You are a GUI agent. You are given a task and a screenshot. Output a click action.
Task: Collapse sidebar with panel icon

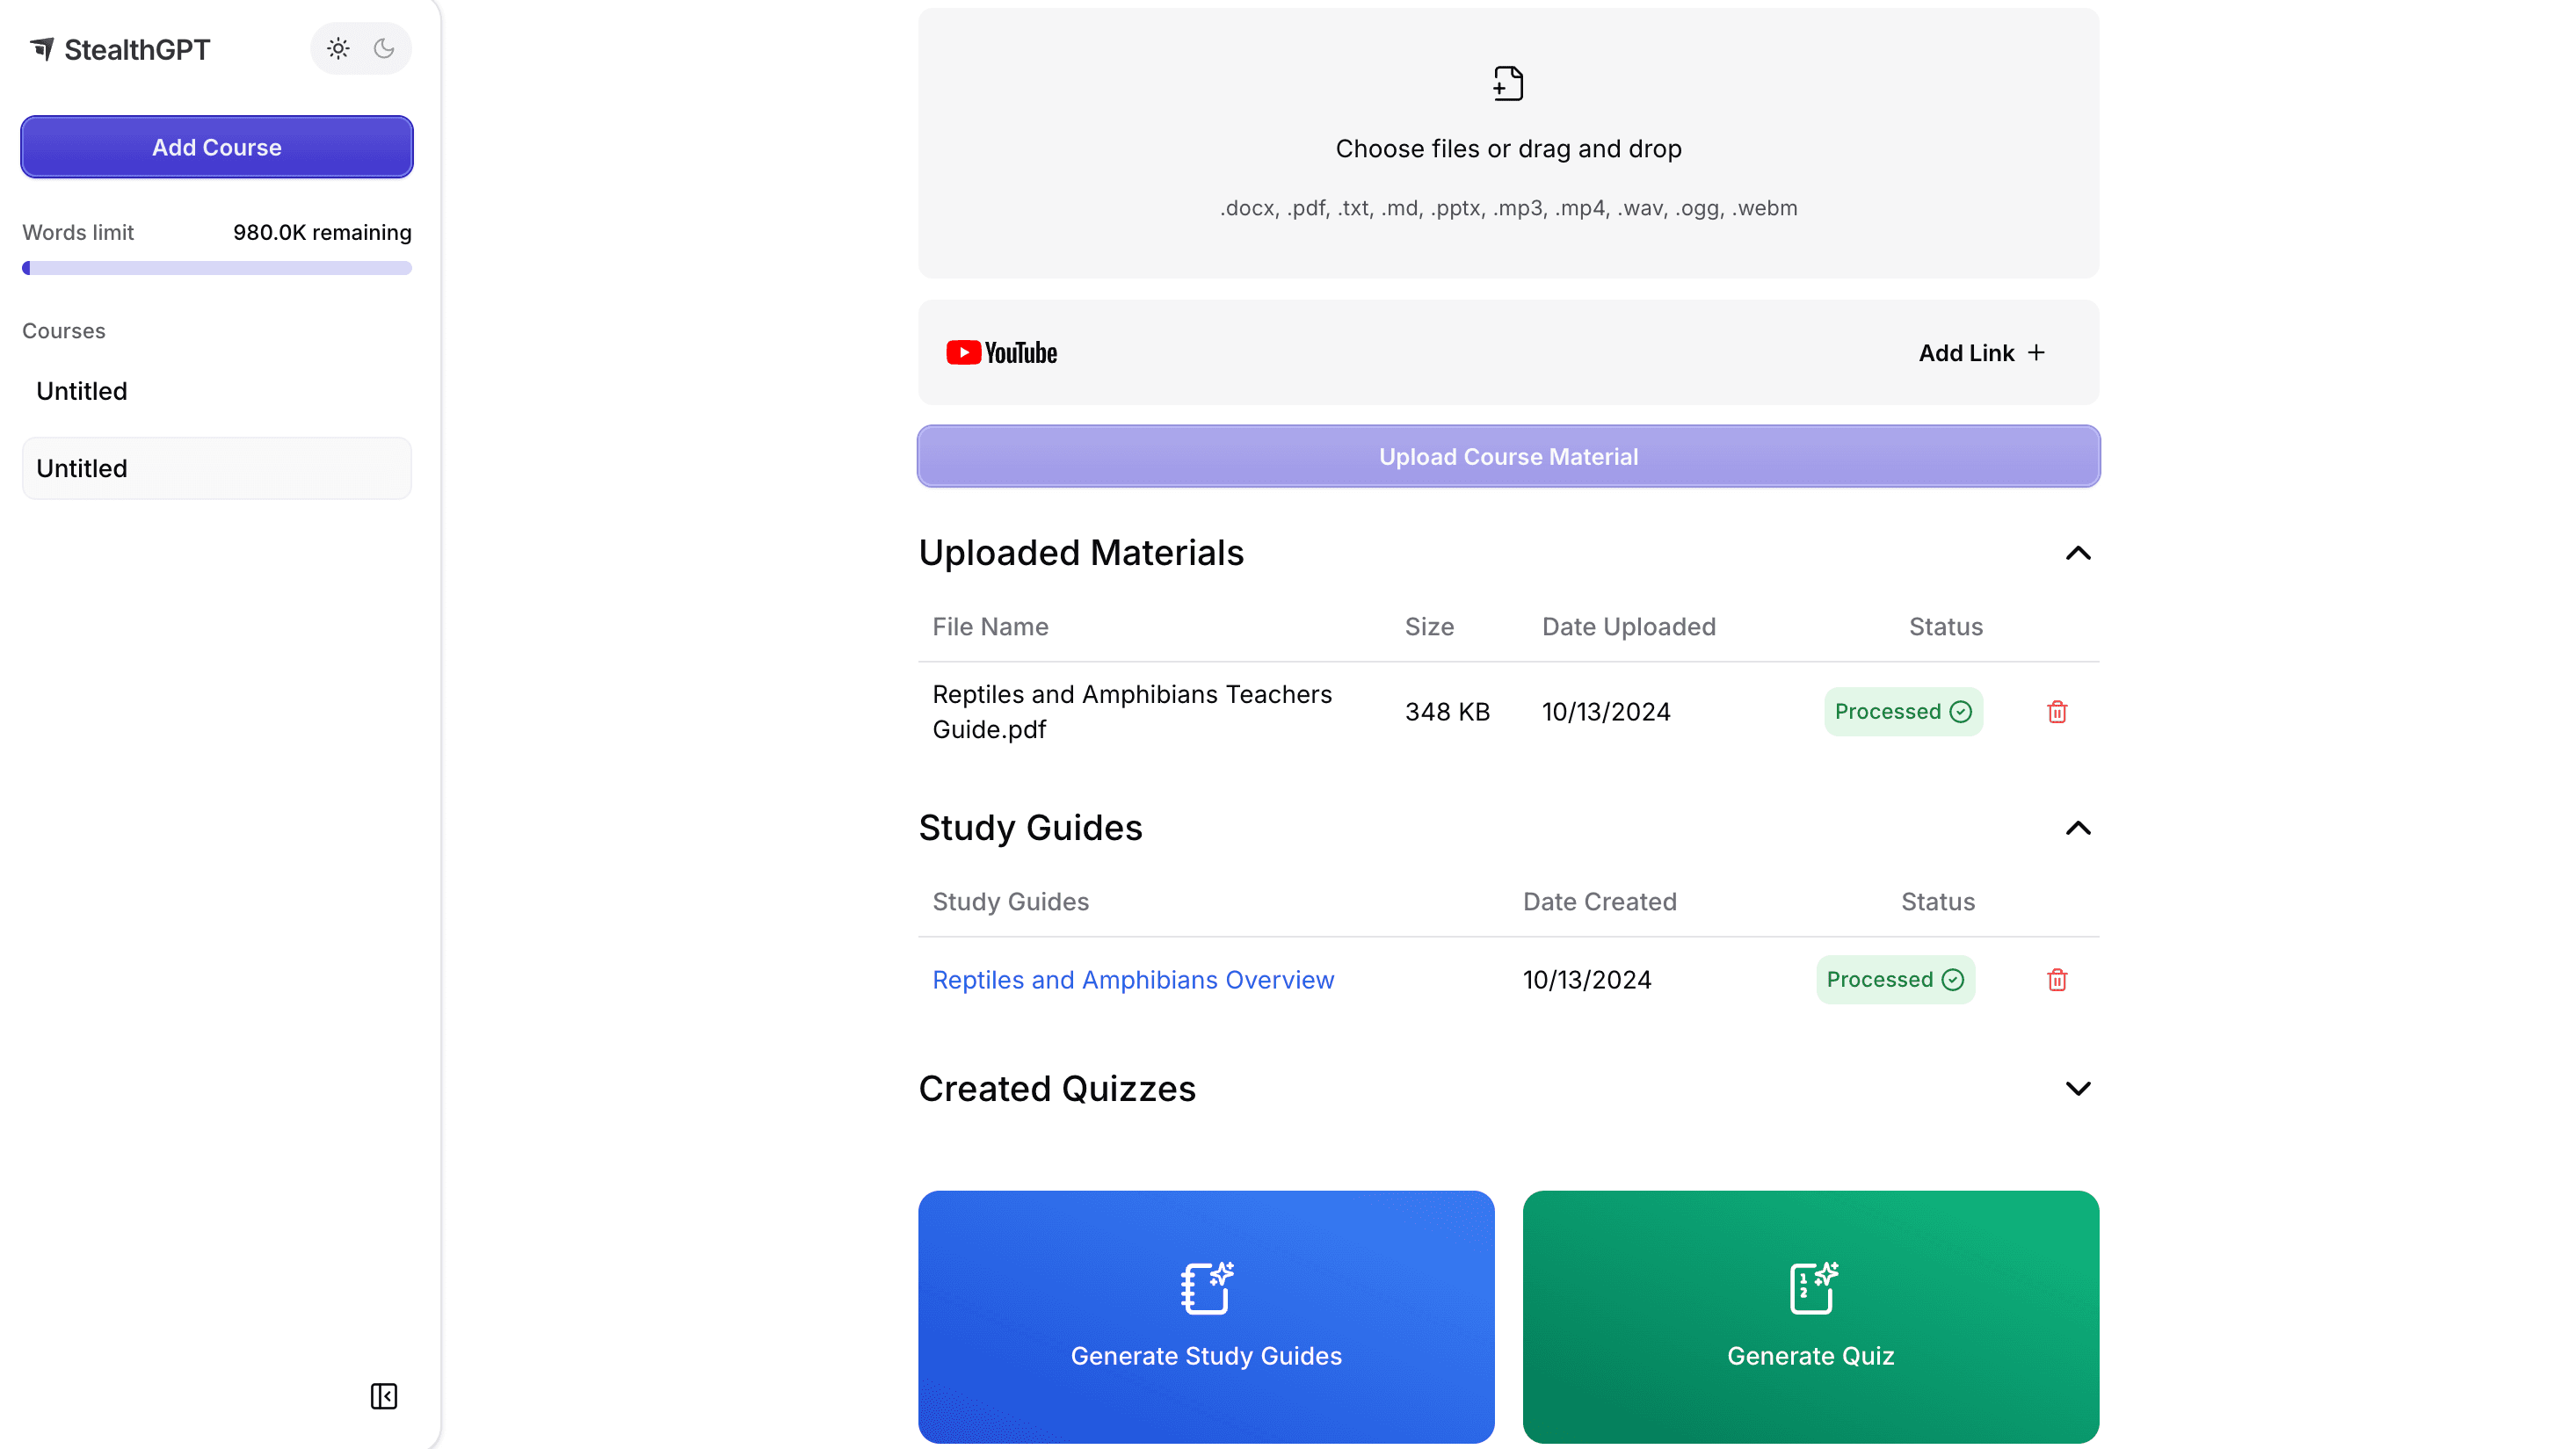[384, 1396]
